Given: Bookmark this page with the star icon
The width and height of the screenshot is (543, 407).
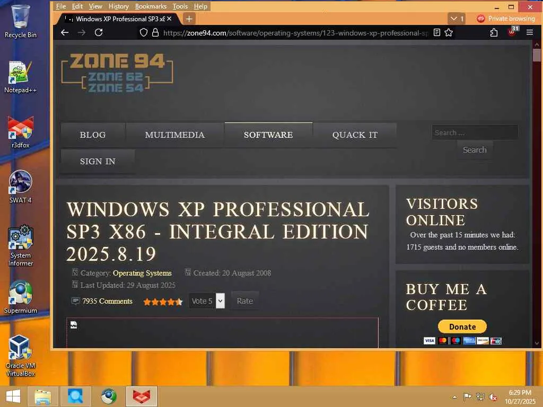Looking at the screenshot, I should click(449, 32).
